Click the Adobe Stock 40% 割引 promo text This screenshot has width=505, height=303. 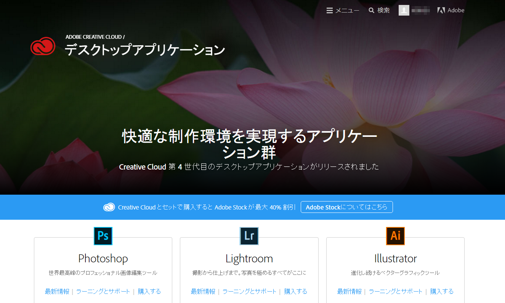[x=207, y=207]
